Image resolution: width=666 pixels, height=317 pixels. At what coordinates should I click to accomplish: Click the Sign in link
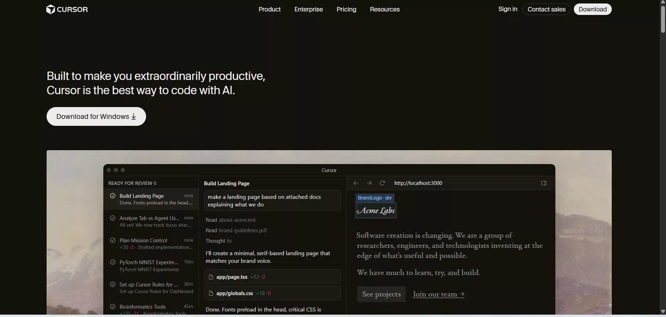[507, 9]
